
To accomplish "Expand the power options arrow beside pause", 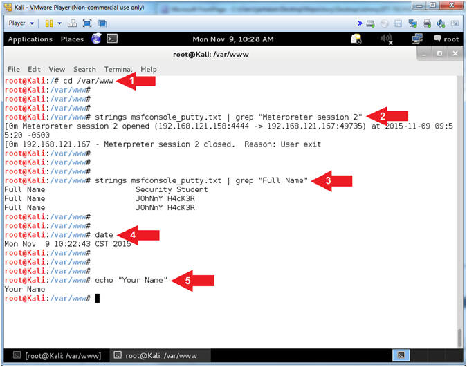I will pos(59,23).
